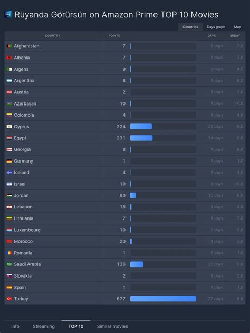Image resolution: width=250 pixels, height=333 pixels.
Task: Click the Argentina flag icon
Action: [9, 81]
